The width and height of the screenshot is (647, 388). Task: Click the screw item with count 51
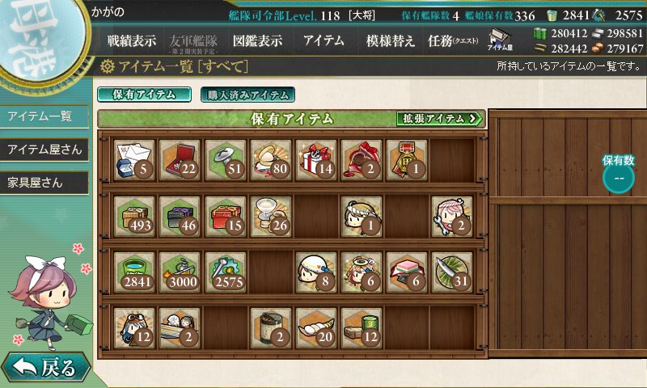pos(225,160)
